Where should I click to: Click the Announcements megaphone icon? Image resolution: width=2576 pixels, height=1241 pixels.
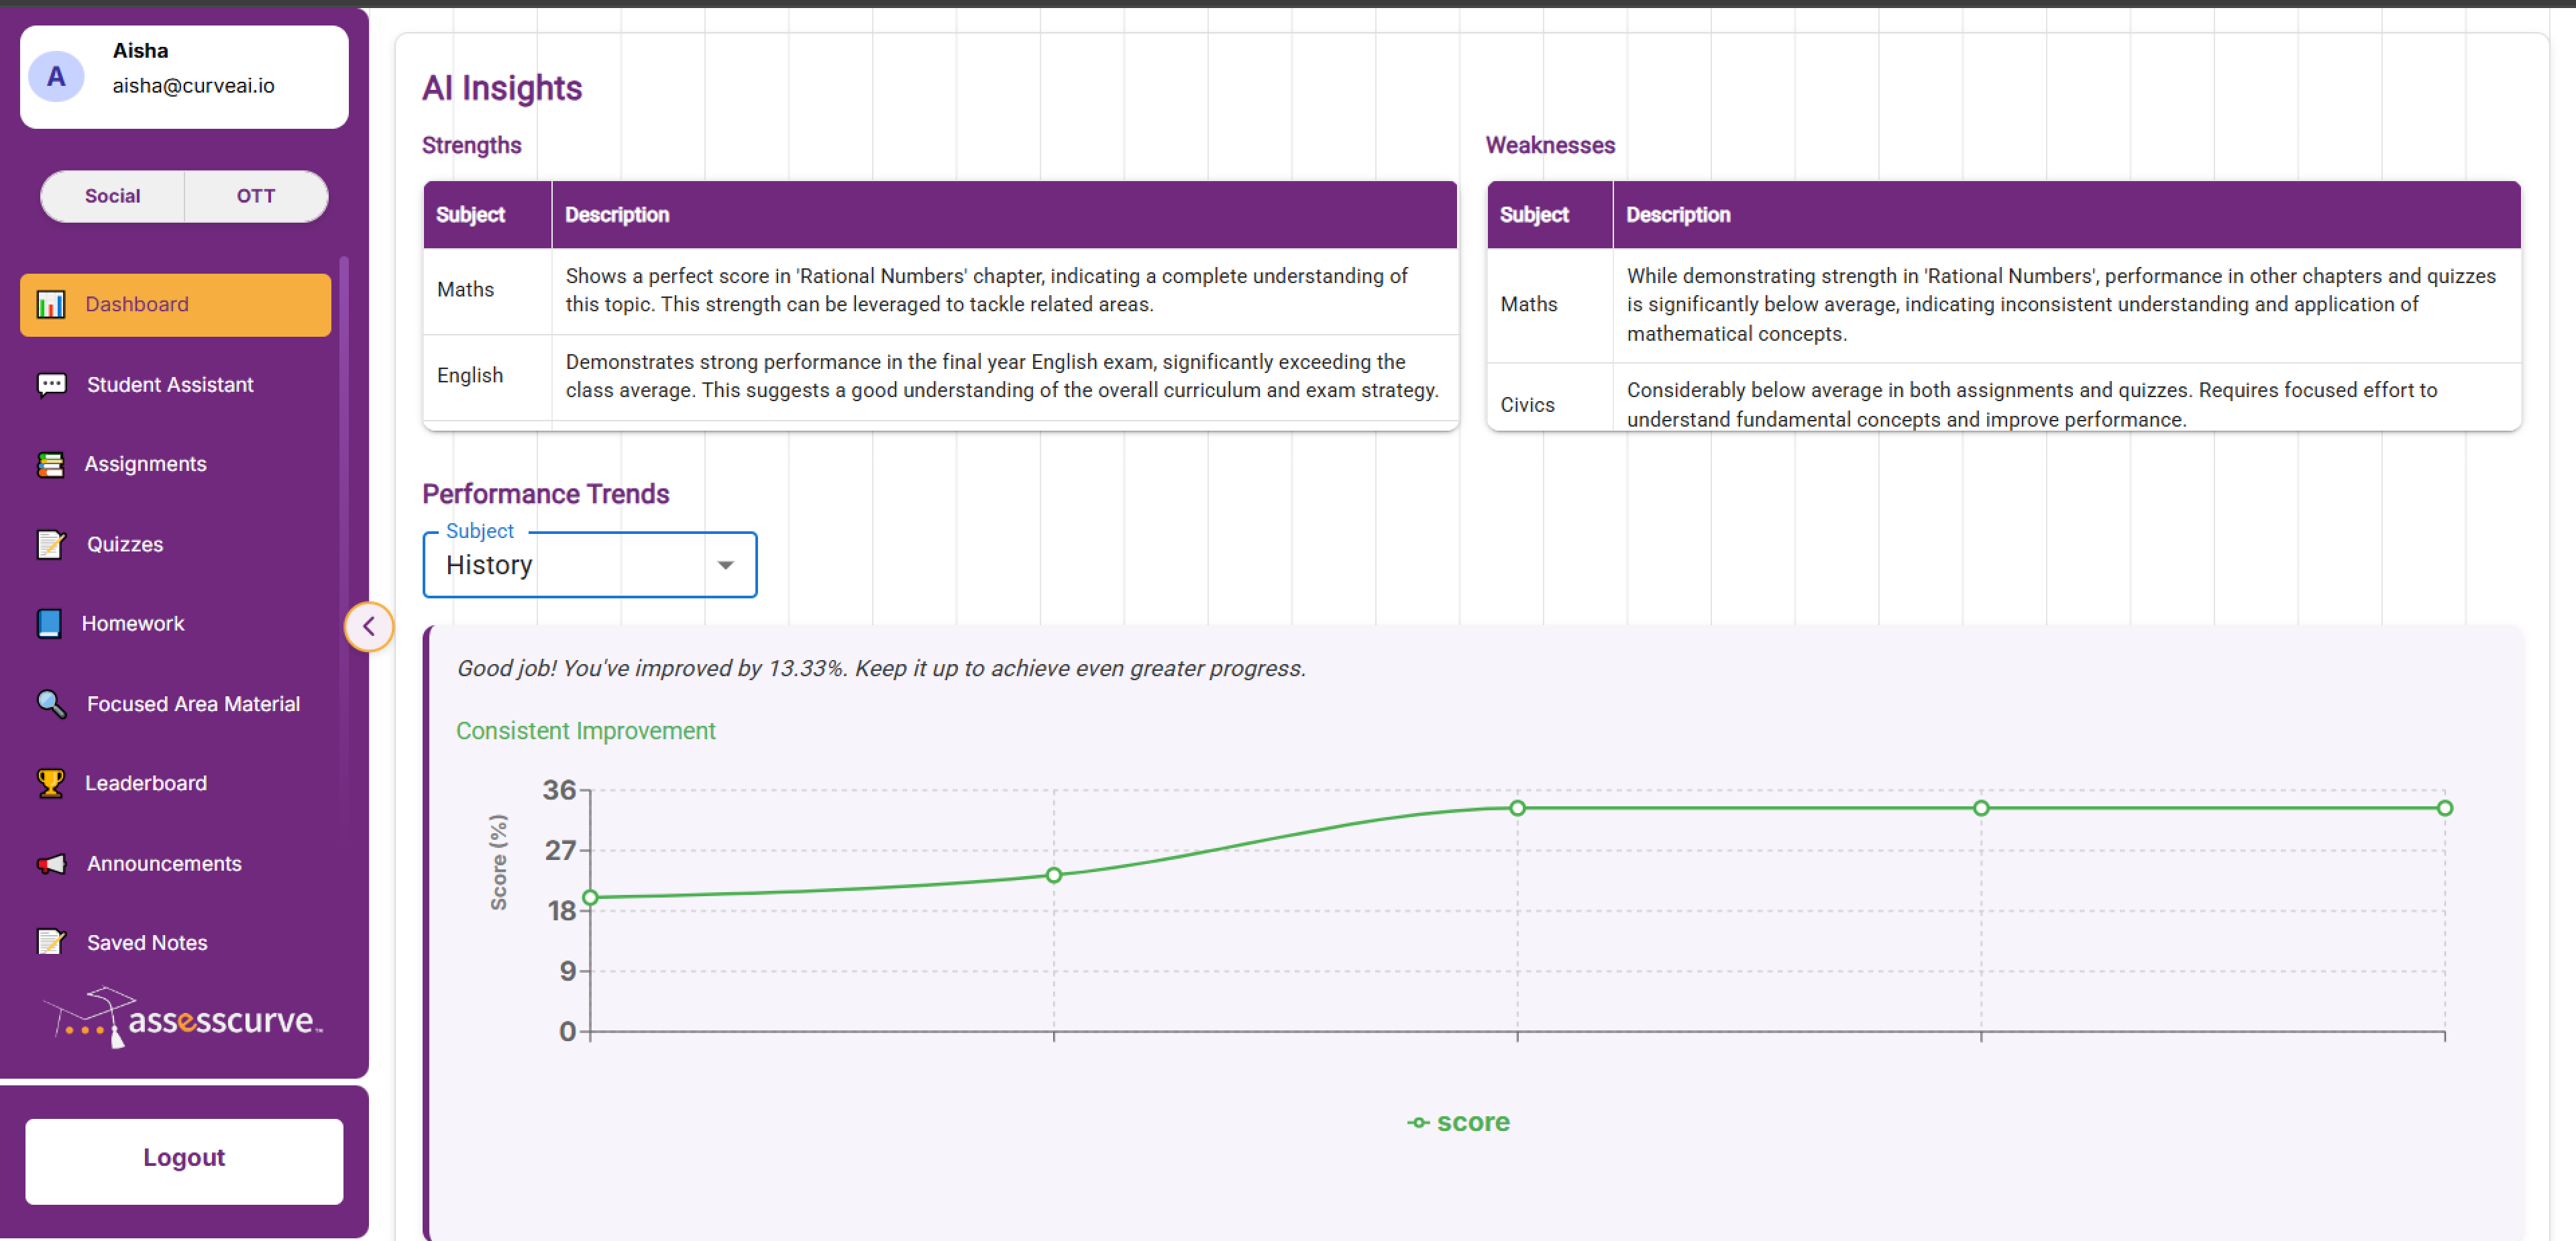pos(51,863)
